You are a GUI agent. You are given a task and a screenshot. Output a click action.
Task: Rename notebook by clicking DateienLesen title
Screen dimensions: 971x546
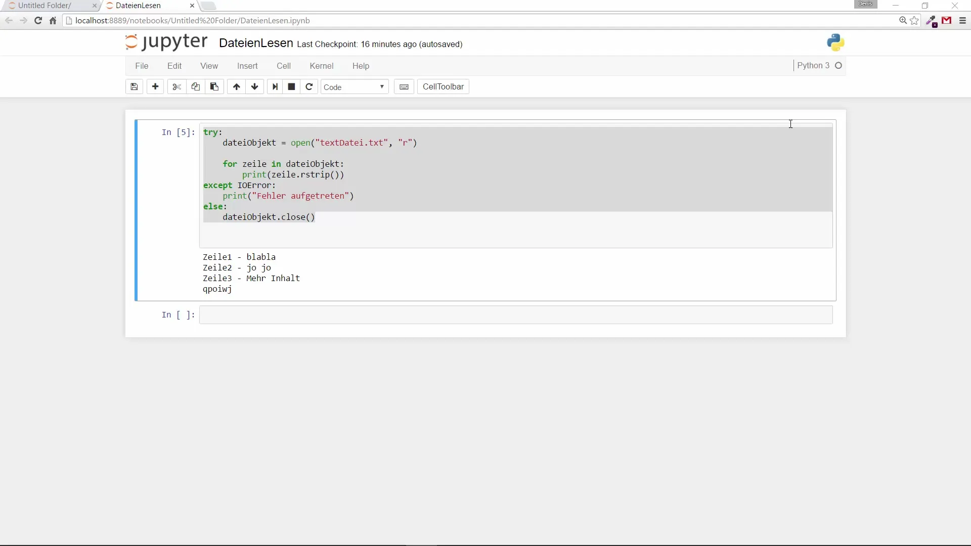point(256,43)
